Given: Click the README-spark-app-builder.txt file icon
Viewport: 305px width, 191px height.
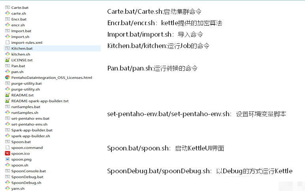Looking at the screenshot, I should tap(8, 101).
